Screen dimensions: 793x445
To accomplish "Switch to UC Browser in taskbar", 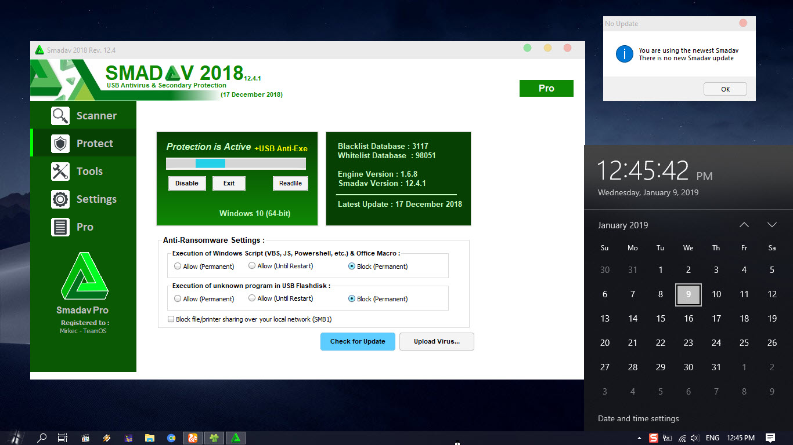I will coord(193,438).
